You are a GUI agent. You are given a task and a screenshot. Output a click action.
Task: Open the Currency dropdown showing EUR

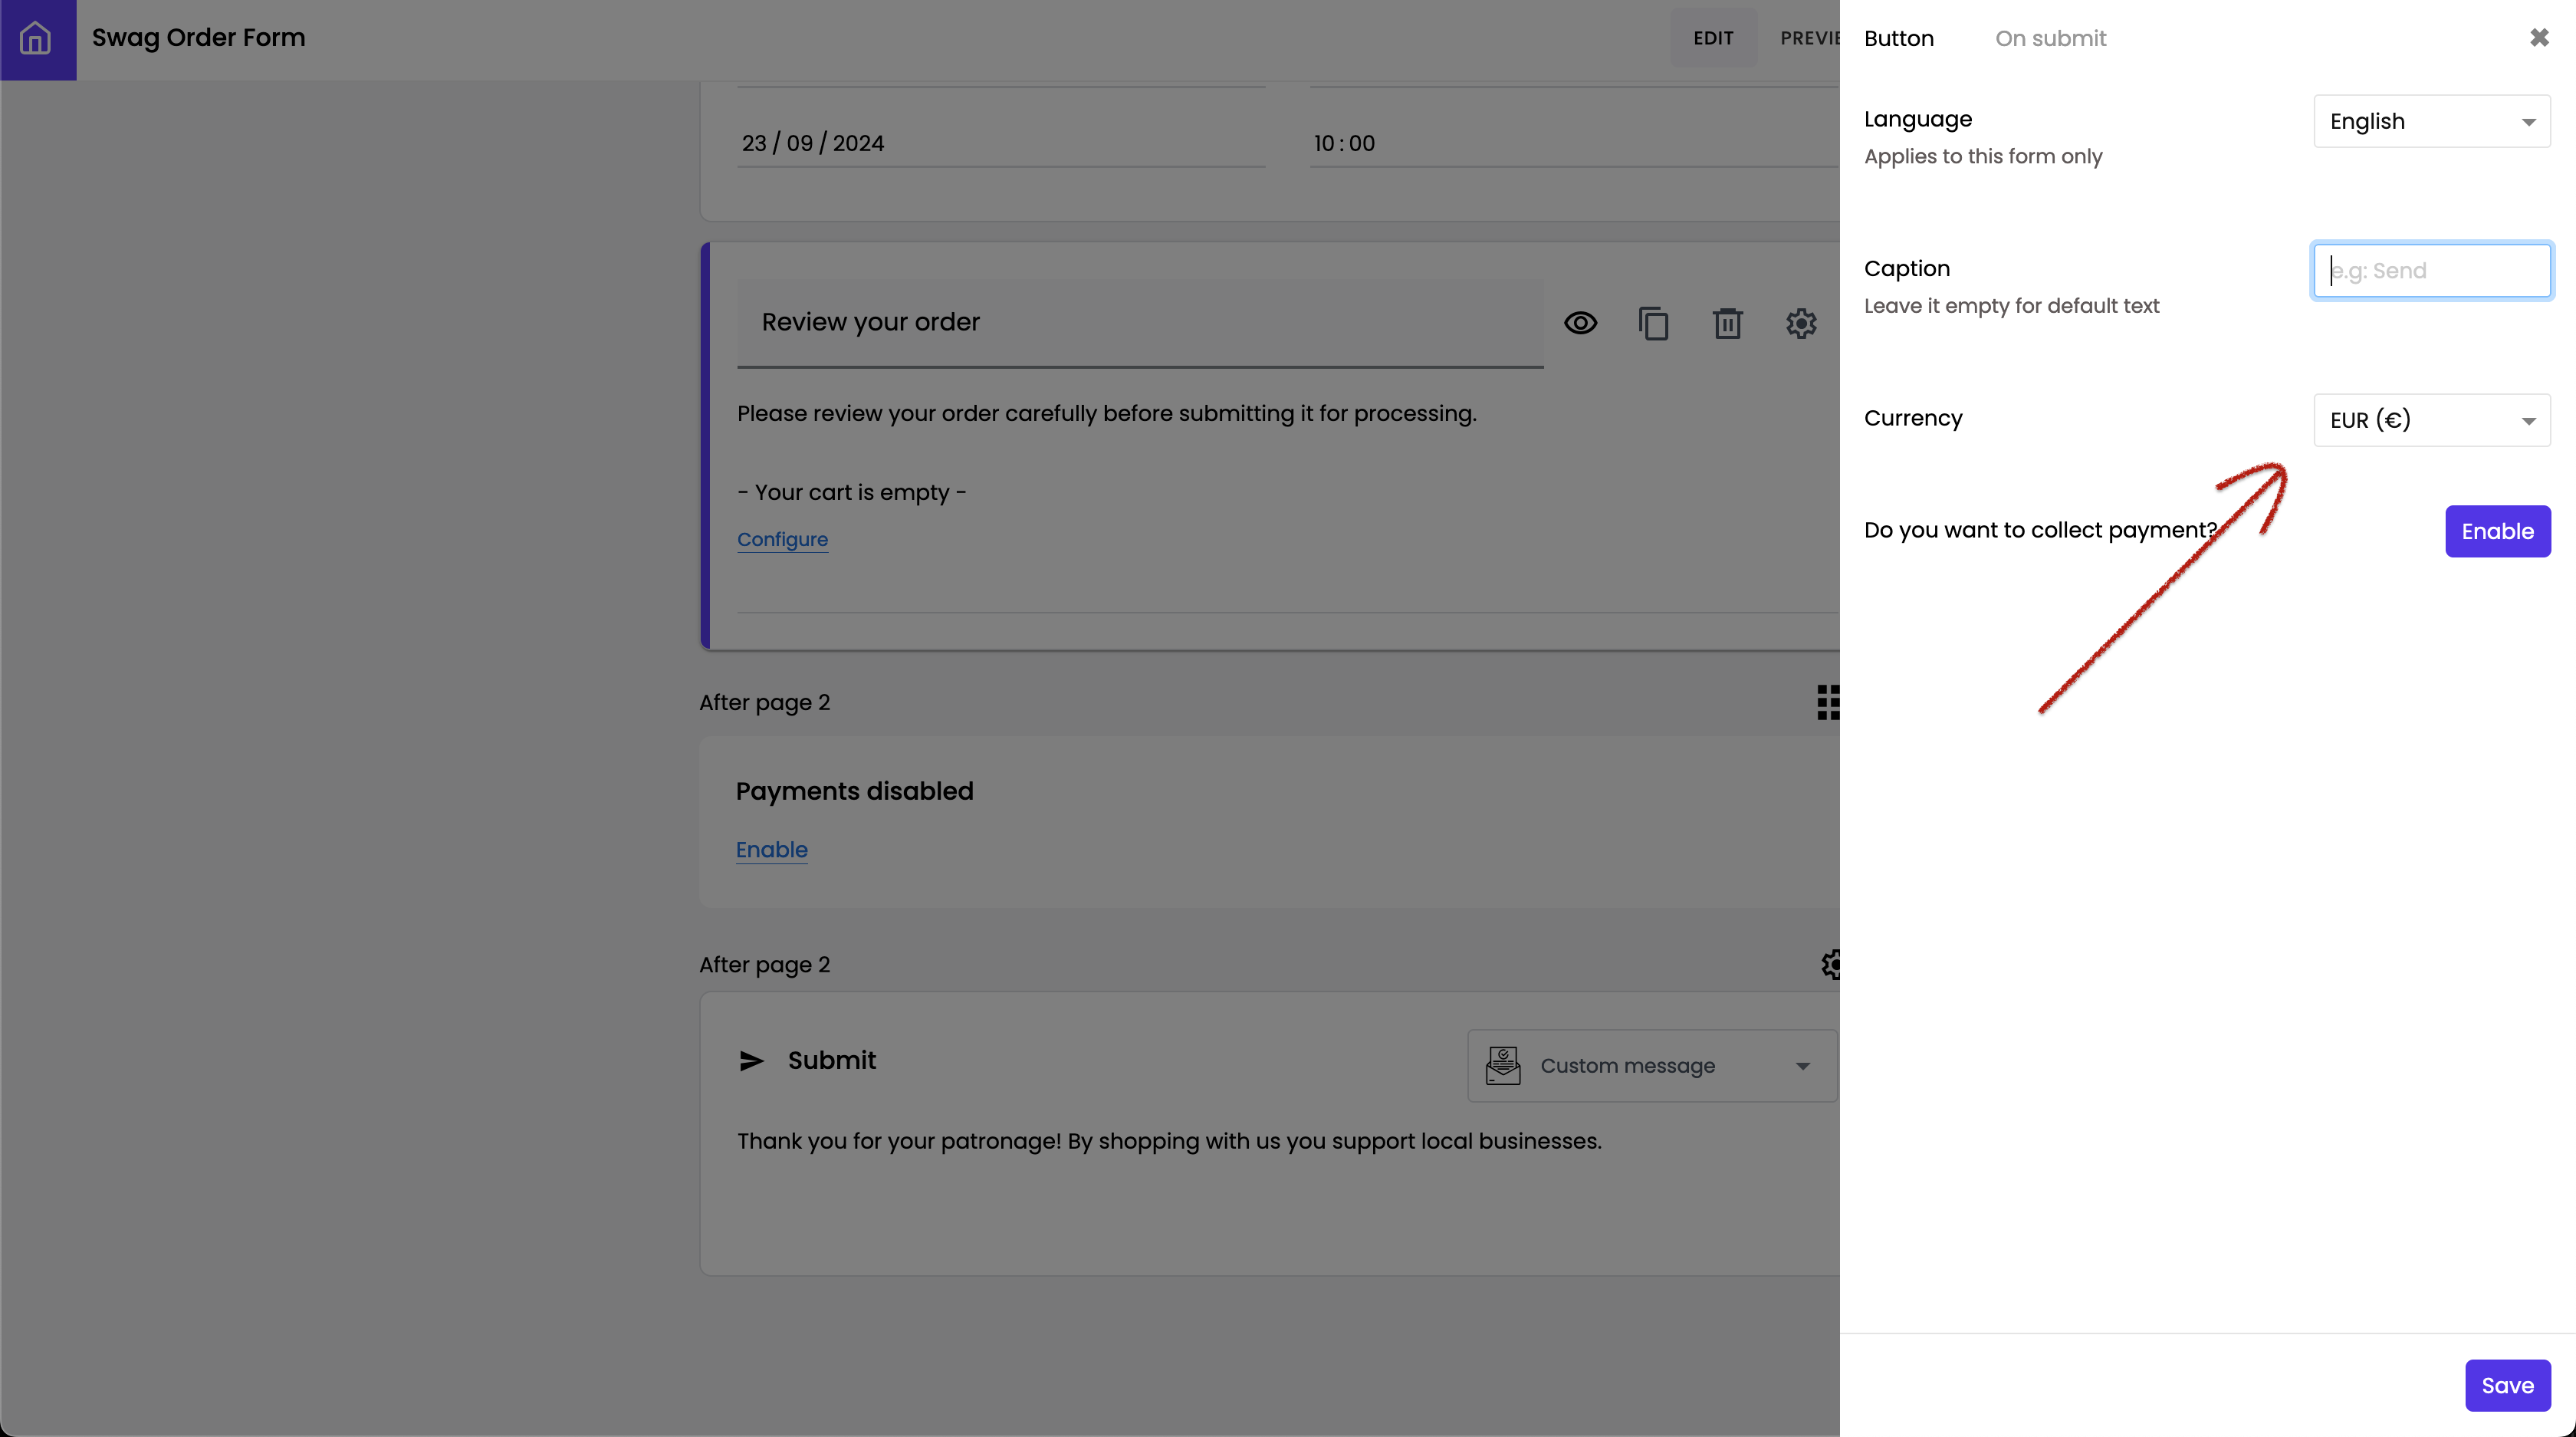(x=2431, y=420)
